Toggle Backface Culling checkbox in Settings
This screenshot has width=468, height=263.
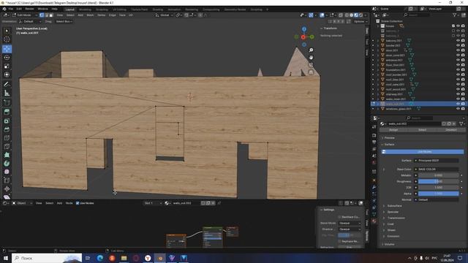(x=339, y=217)
